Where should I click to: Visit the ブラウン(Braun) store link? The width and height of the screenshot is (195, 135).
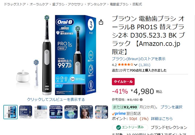click(x=139, y=59)
